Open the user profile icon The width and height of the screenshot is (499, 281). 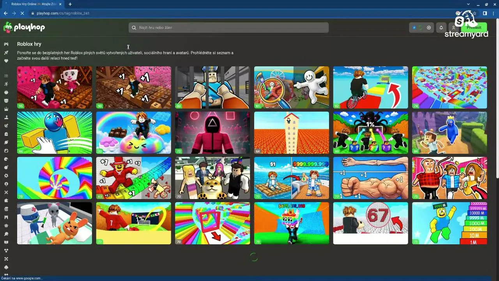[x=453, y=27]
